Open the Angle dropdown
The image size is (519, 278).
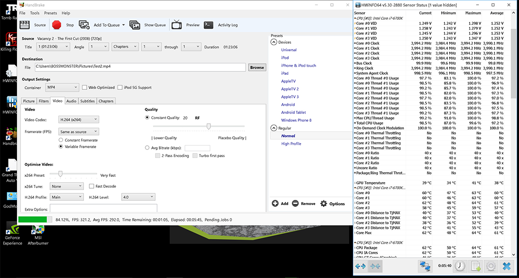[99, 47]
